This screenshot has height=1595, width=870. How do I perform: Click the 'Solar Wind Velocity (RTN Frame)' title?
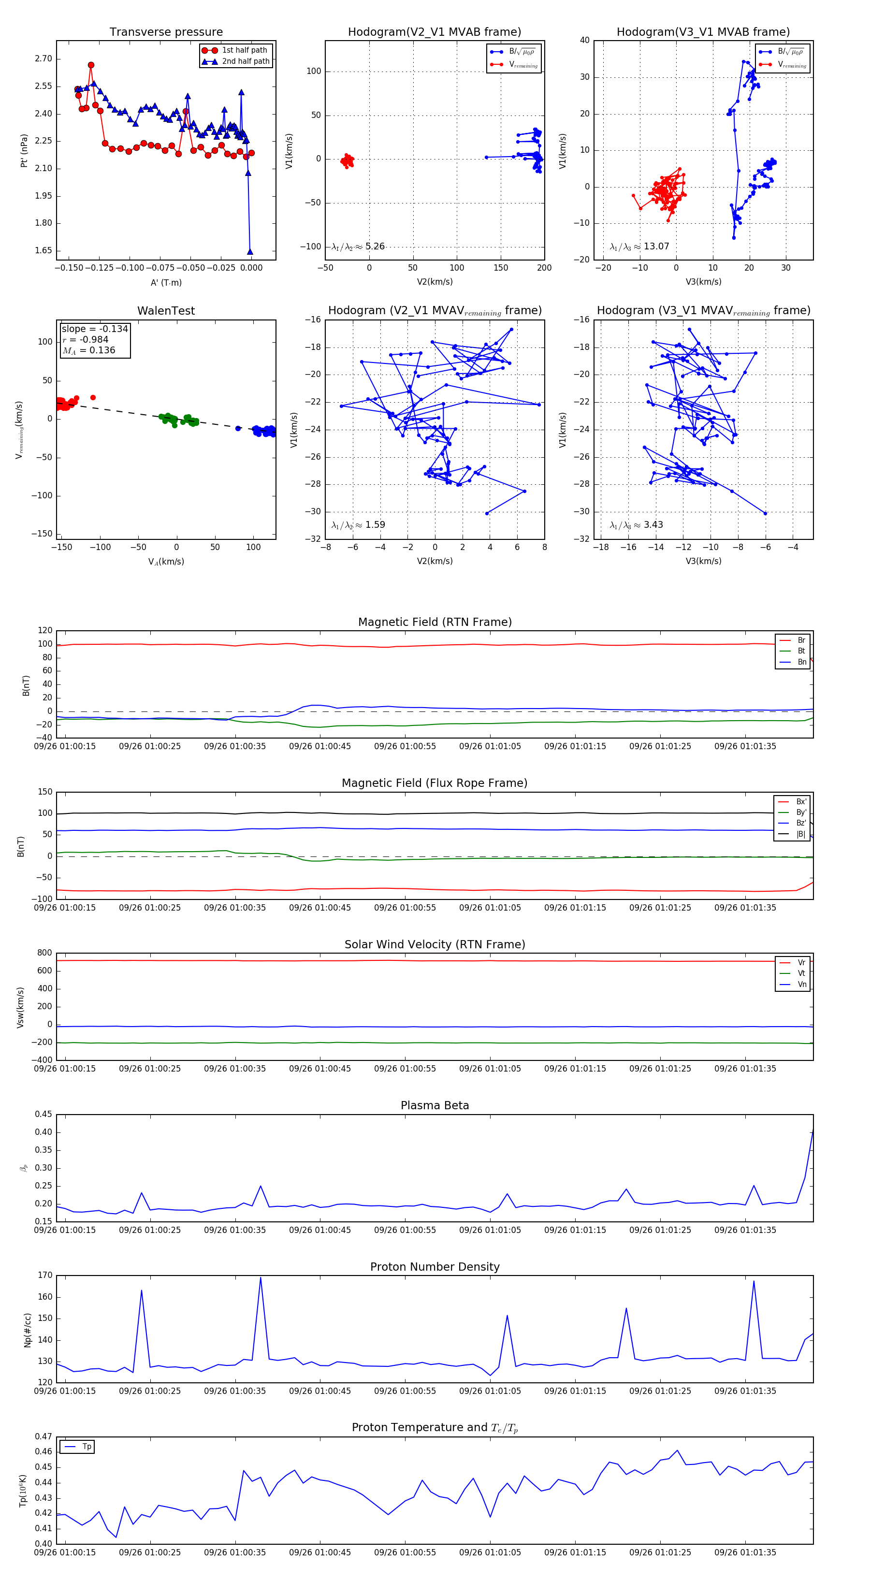tap(435, 944)
